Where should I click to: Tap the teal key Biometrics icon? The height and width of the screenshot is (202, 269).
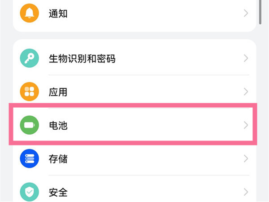[x=30, y=58]
